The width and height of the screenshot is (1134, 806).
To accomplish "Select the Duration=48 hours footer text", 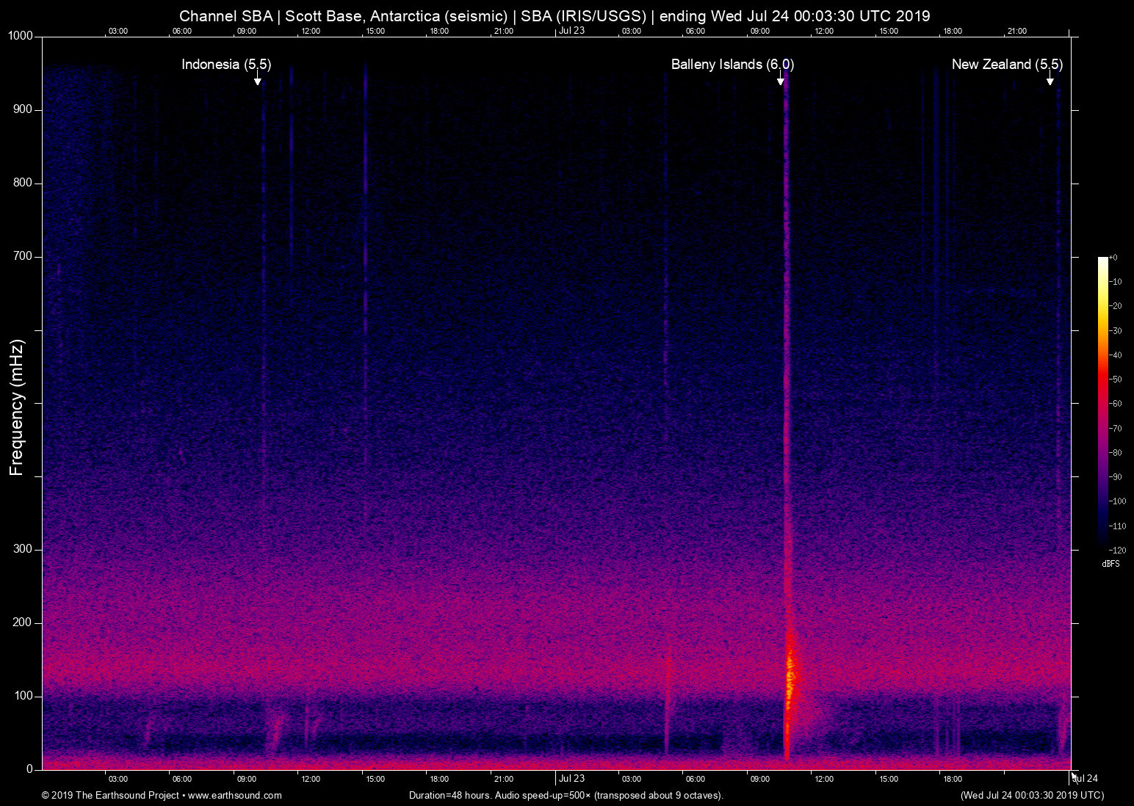I will pos(566,795).
